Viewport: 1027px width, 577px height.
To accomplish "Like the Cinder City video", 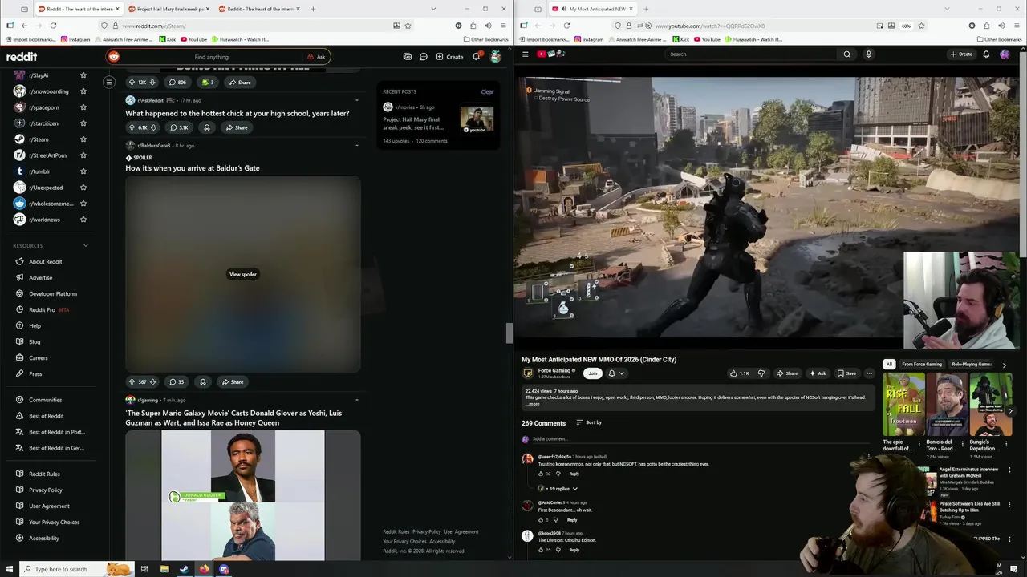I will coord(740,373).
